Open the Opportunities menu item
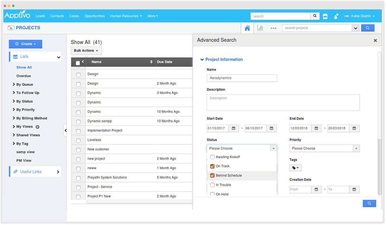Viewport: 387px width, 225px height. (94, 16)
